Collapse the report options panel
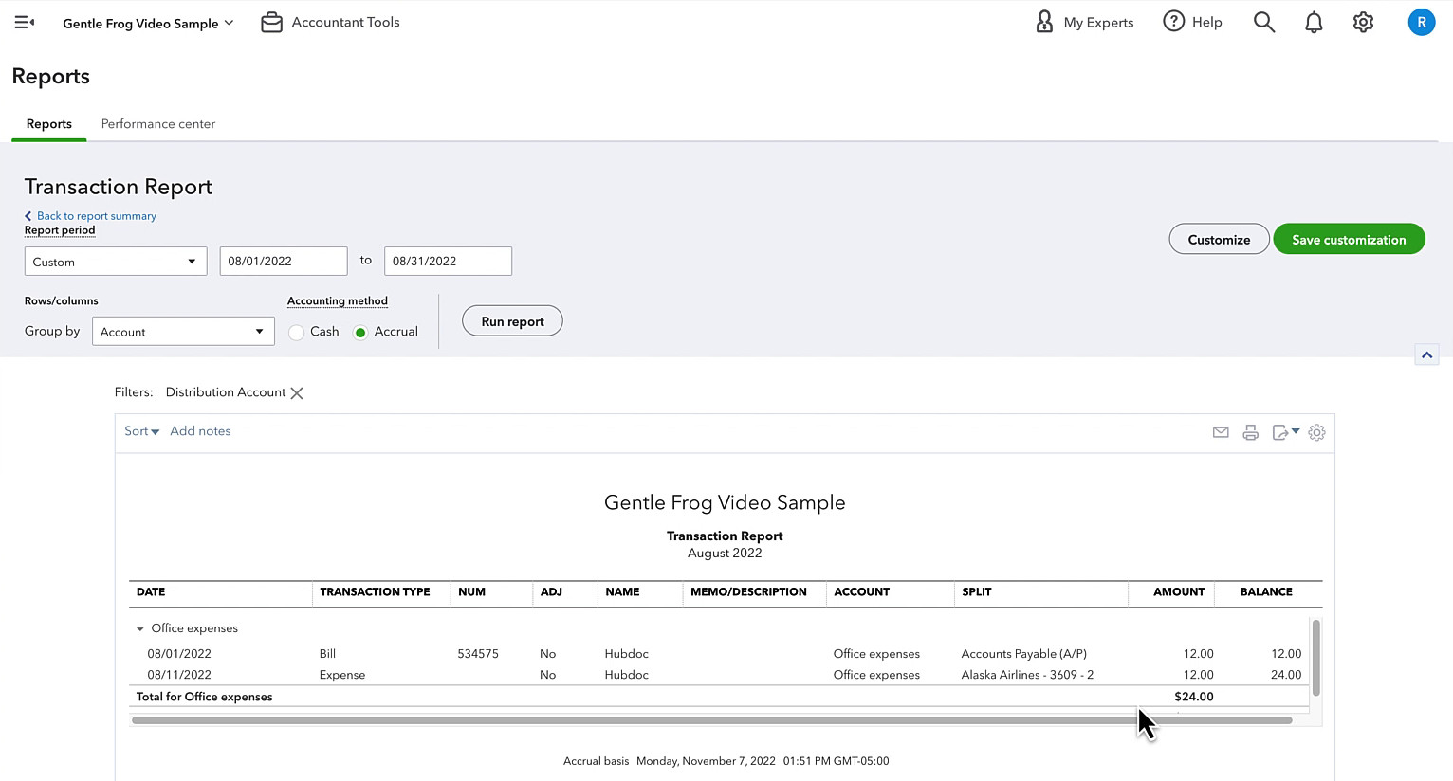This screenshot has height=781, width=1453. [1426, 354]
